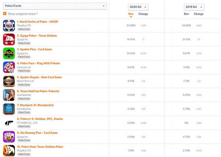The width and height of the screenshot is (221, 157).
Task: Click the question mark help icon beside subgenre share
Action: (37, 14)
